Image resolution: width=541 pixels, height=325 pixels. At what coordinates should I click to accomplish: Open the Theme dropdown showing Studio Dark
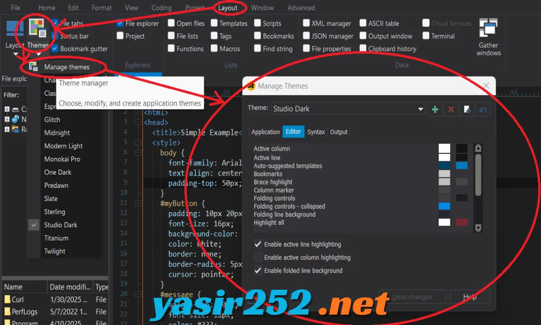348,109
